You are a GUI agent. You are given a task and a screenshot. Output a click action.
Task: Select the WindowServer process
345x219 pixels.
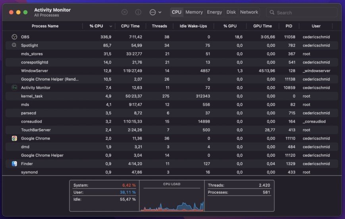pyautogui.click(x=35, y=71)
